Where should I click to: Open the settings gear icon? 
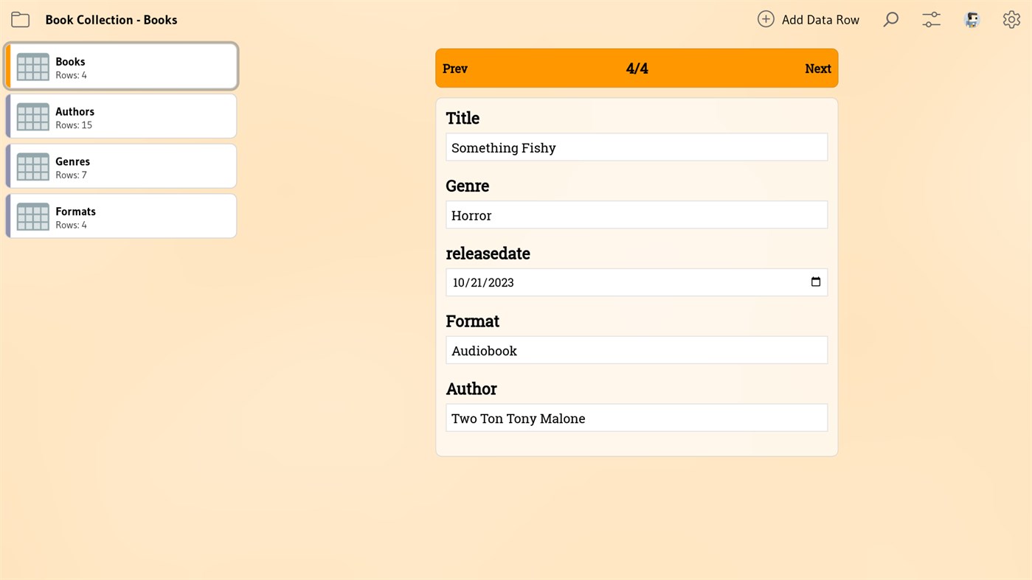tap(1011, 19)
